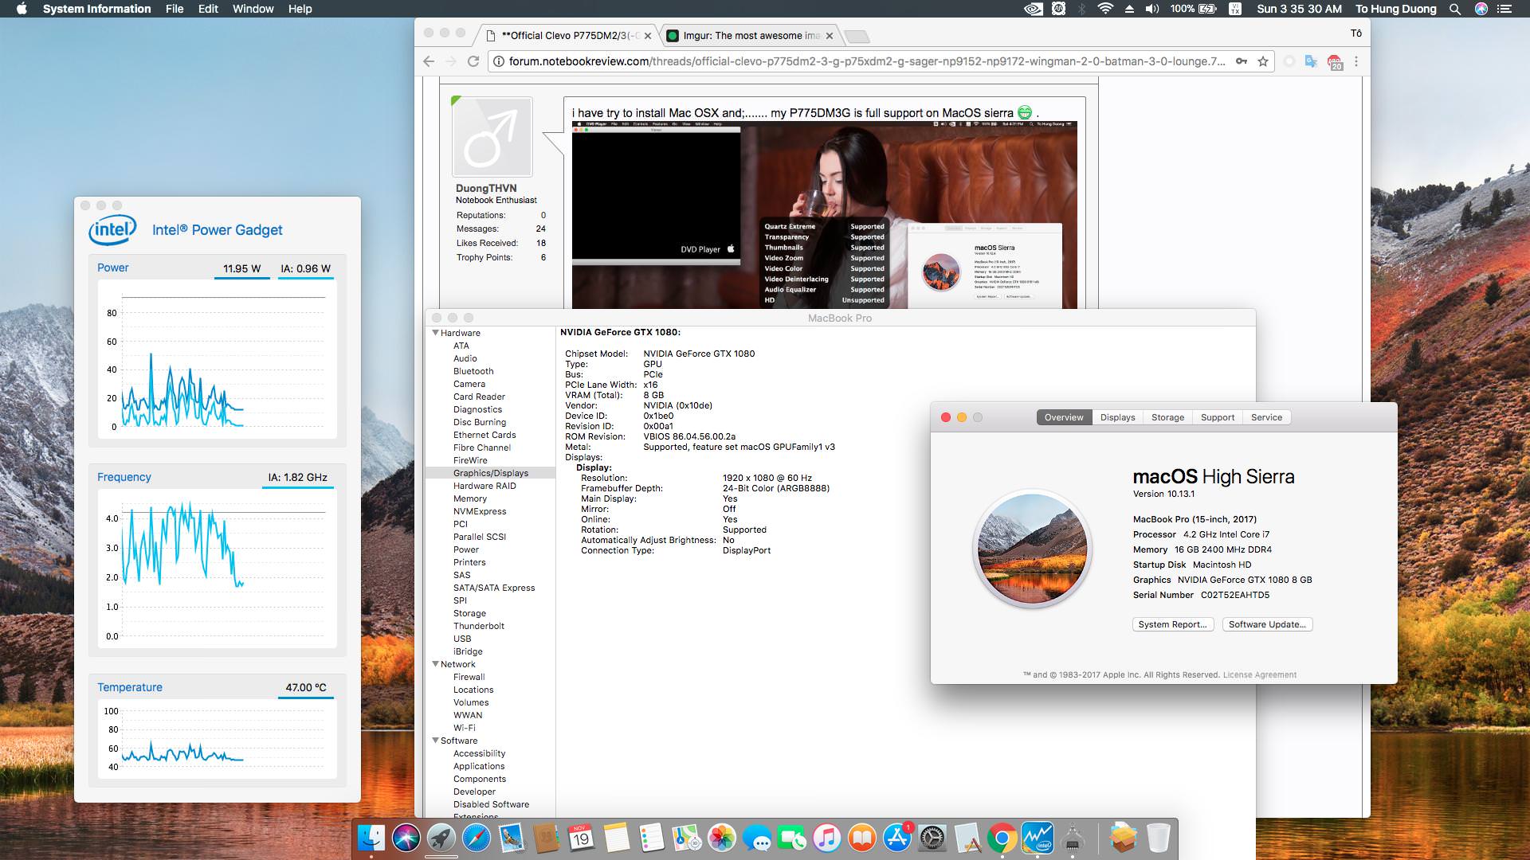Switch to Support tab in About This Mac
1530x860 pixels.
pyautogui.click(x=1217, y=417)
